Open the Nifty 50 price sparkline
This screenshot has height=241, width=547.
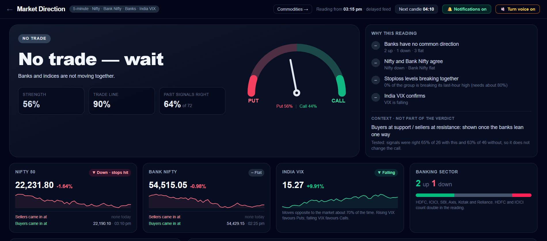coord(73,201)
